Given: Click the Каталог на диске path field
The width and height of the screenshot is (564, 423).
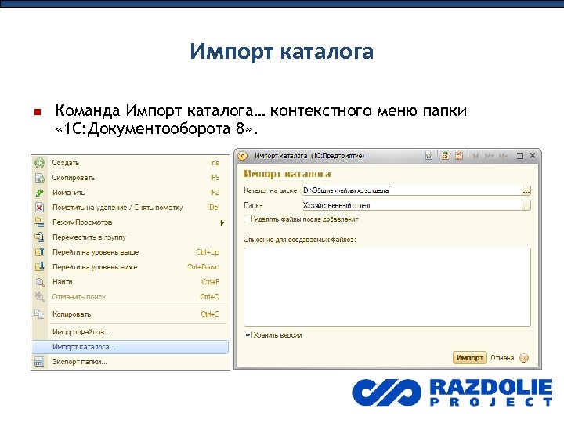Looking at the screenshot, I should click(x=411, y=190).
